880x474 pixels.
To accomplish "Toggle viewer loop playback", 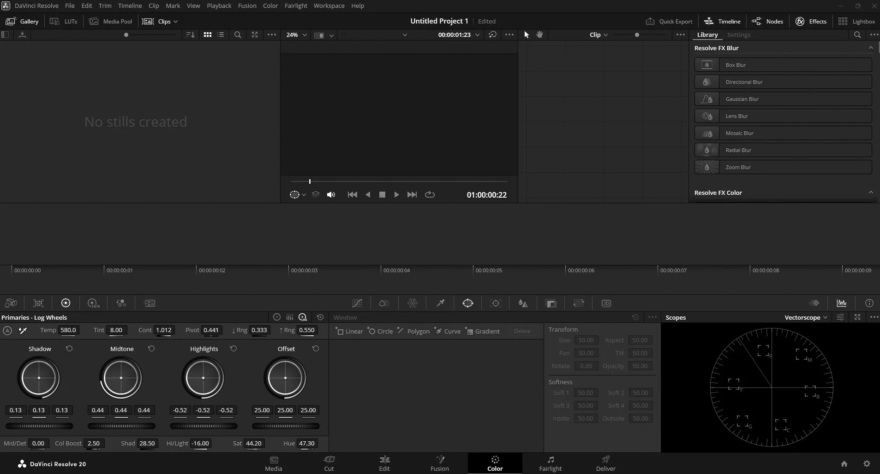I will 430,194.
